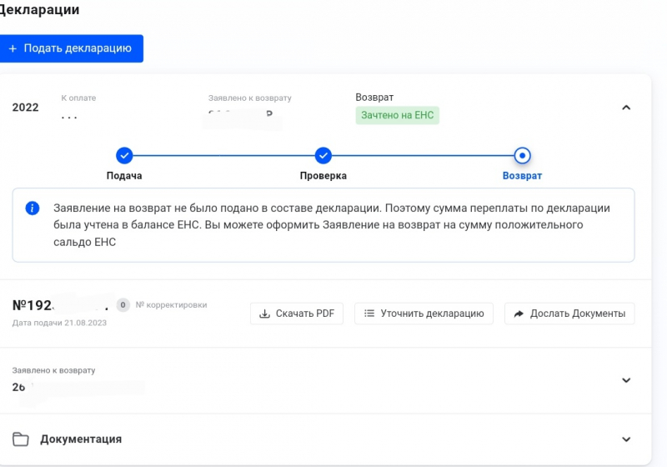Image resolution: width=667 pixels, height=467 pixels.
Task: Expand the lower Заявлено к возврату section
Action: click(x=627, y=380)
